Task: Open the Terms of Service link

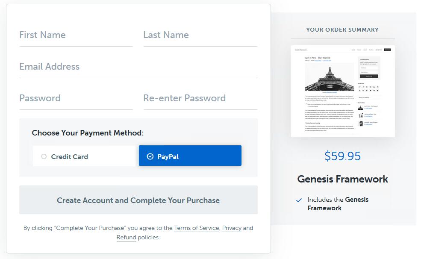Action: tap(196, 228)
